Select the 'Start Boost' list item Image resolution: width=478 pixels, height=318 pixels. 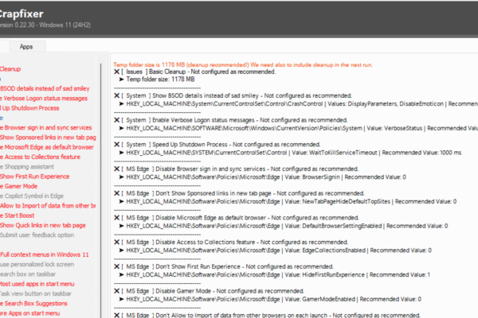point(18,215)
